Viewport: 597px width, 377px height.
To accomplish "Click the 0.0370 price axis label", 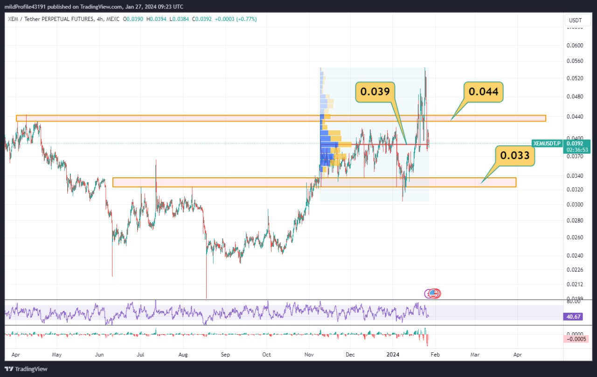I will tap(575, 157).
